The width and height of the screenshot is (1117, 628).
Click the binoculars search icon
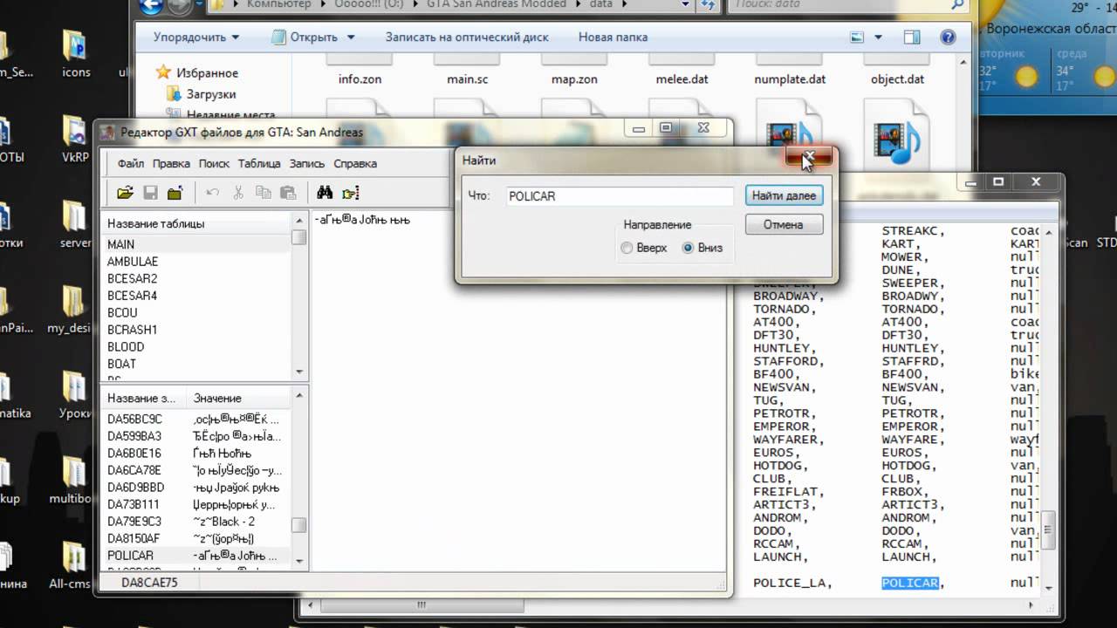[x=325, y=193]
